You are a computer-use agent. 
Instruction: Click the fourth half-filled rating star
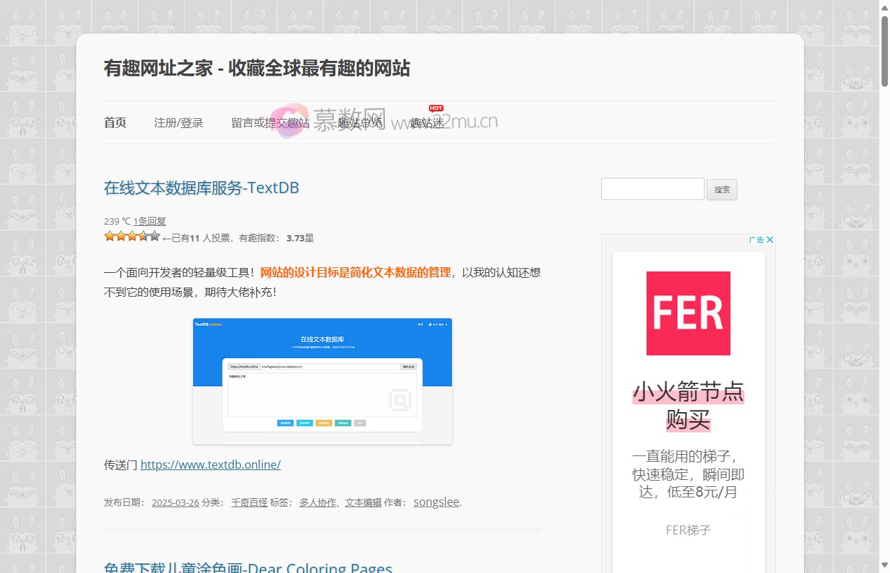(143, 236)
